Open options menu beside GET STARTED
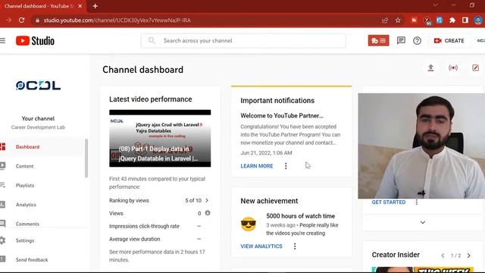The image size is (485, 273). pos(417,202)
